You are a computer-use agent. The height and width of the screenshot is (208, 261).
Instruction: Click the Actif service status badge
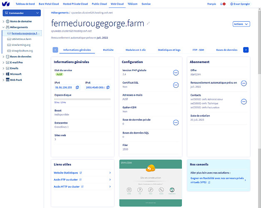pos(59,74)
